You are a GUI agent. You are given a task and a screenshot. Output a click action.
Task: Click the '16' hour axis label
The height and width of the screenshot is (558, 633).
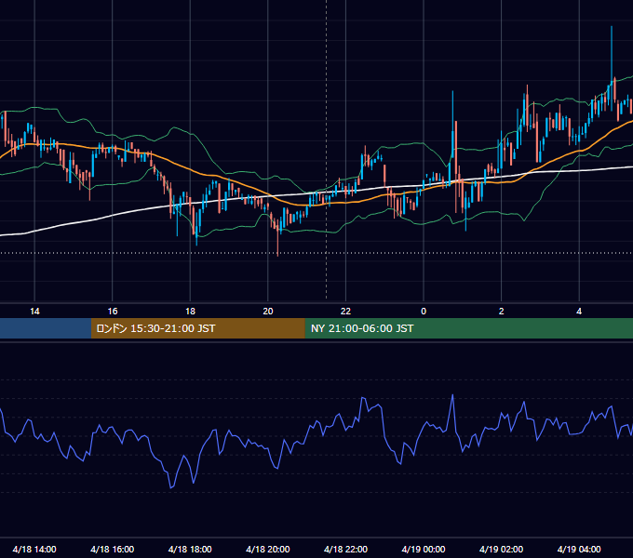[113, 312]
